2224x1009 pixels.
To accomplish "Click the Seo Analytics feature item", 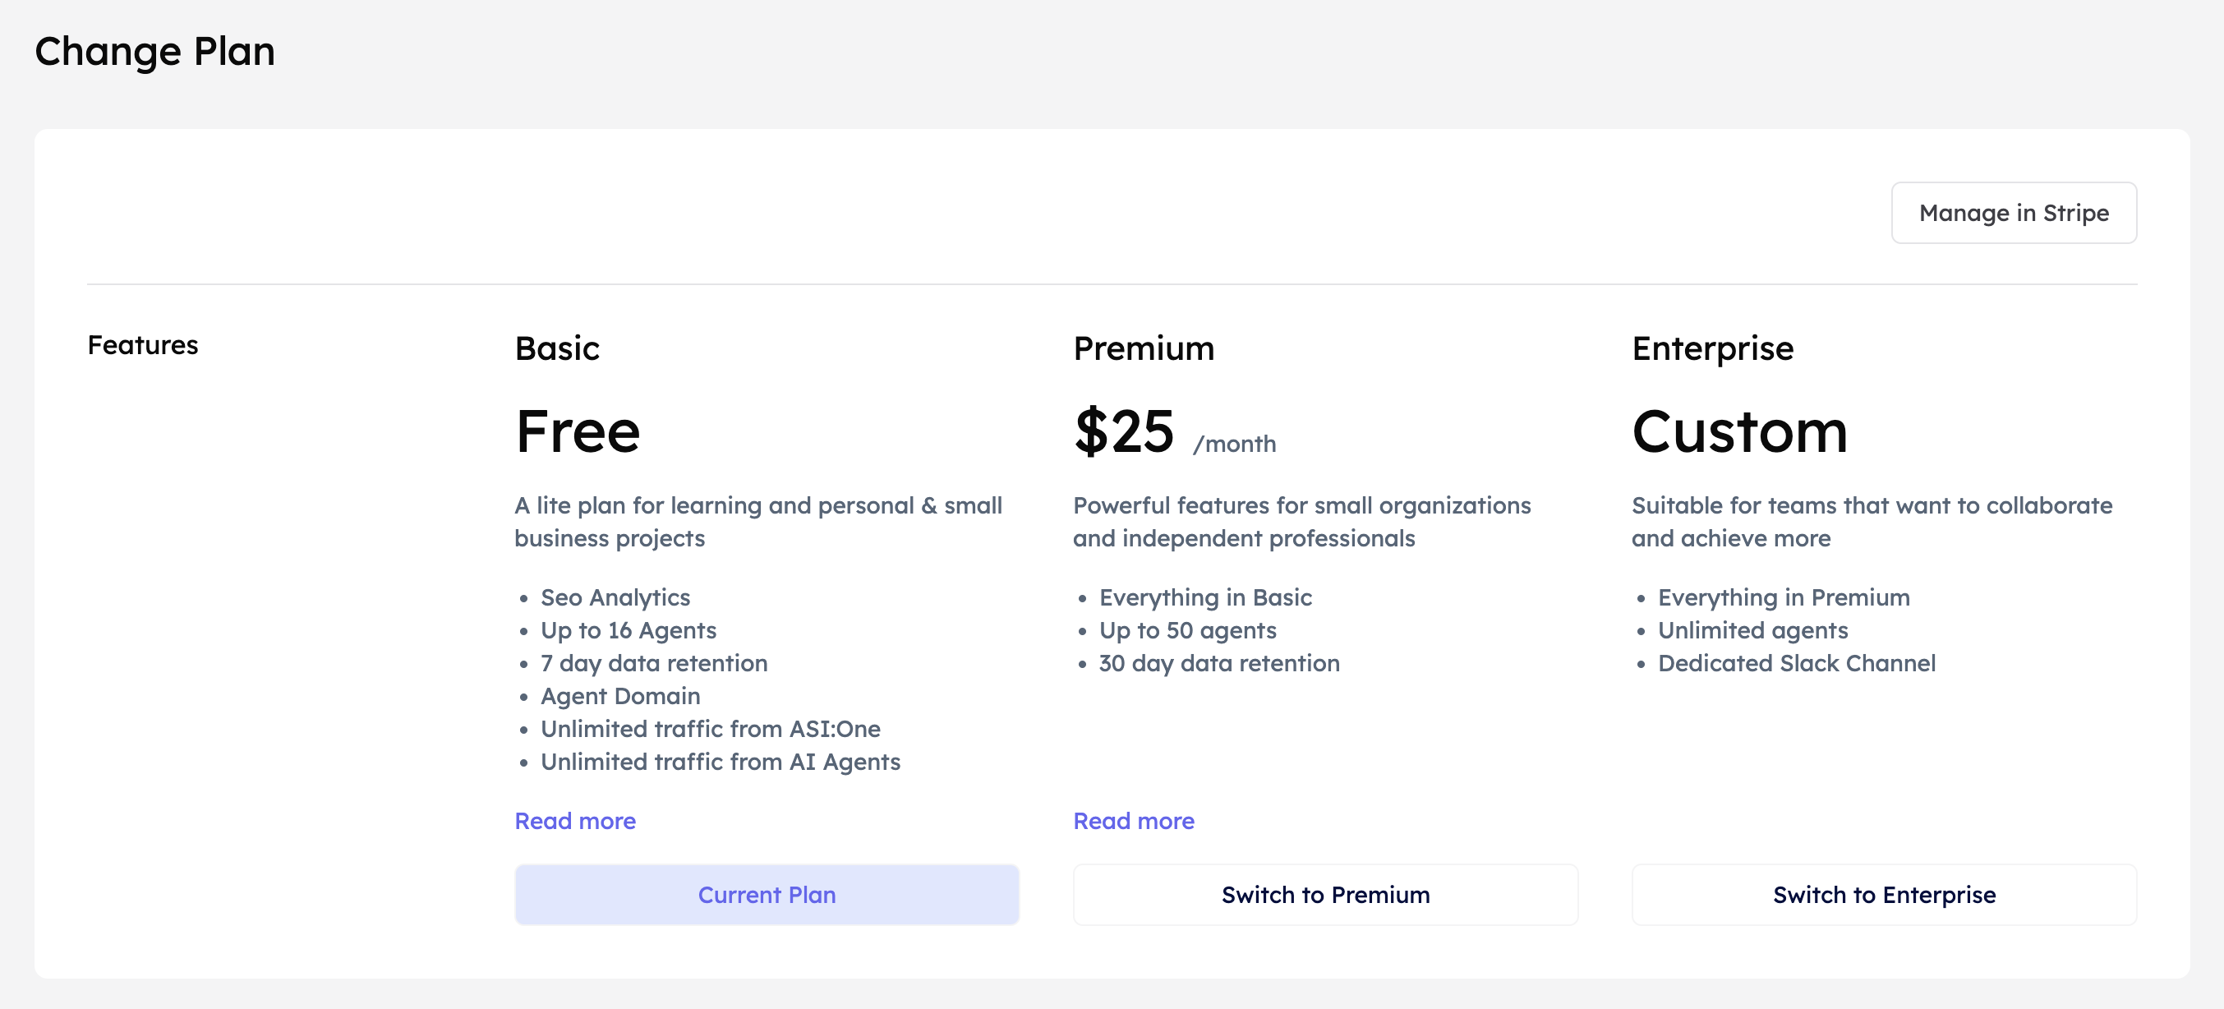I will coord(615,597).
